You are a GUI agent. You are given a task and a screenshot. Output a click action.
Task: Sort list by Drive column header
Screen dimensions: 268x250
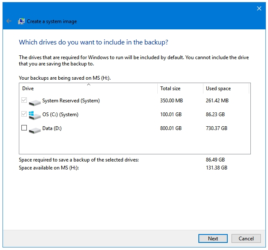point(88,89)
